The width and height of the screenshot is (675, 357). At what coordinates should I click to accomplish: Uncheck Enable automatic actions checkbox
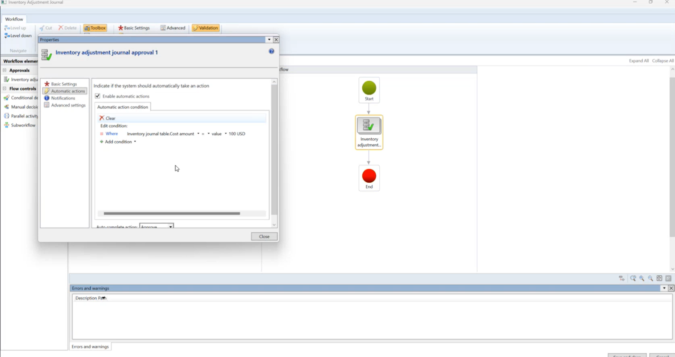pos(98,96)
